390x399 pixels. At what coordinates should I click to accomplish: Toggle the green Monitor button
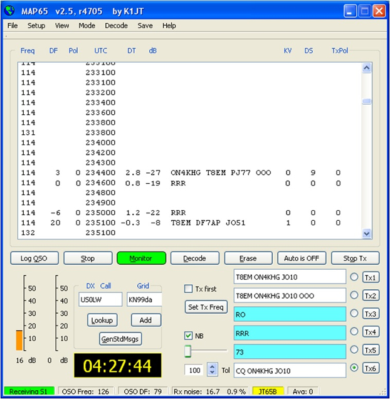point(141,258)
